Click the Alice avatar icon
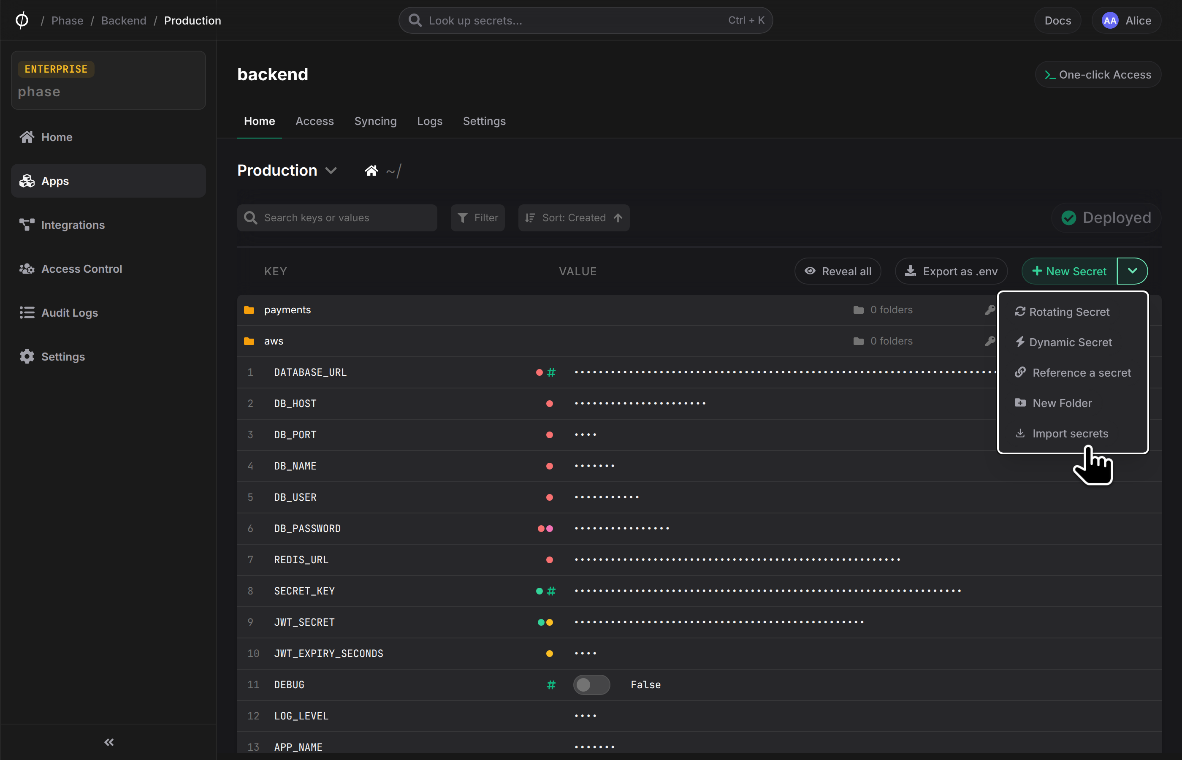Image resolution: width=1182 pixels, height=760 pixels. pos(1110,20)
